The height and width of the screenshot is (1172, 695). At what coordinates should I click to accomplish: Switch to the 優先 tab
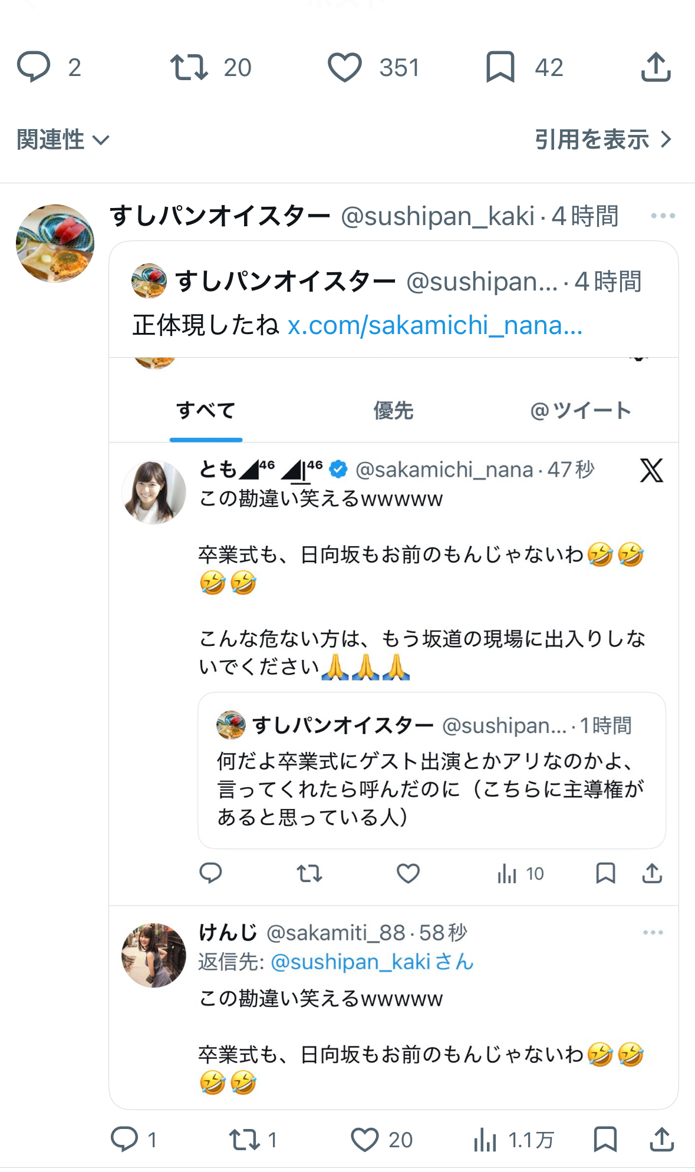393,411
